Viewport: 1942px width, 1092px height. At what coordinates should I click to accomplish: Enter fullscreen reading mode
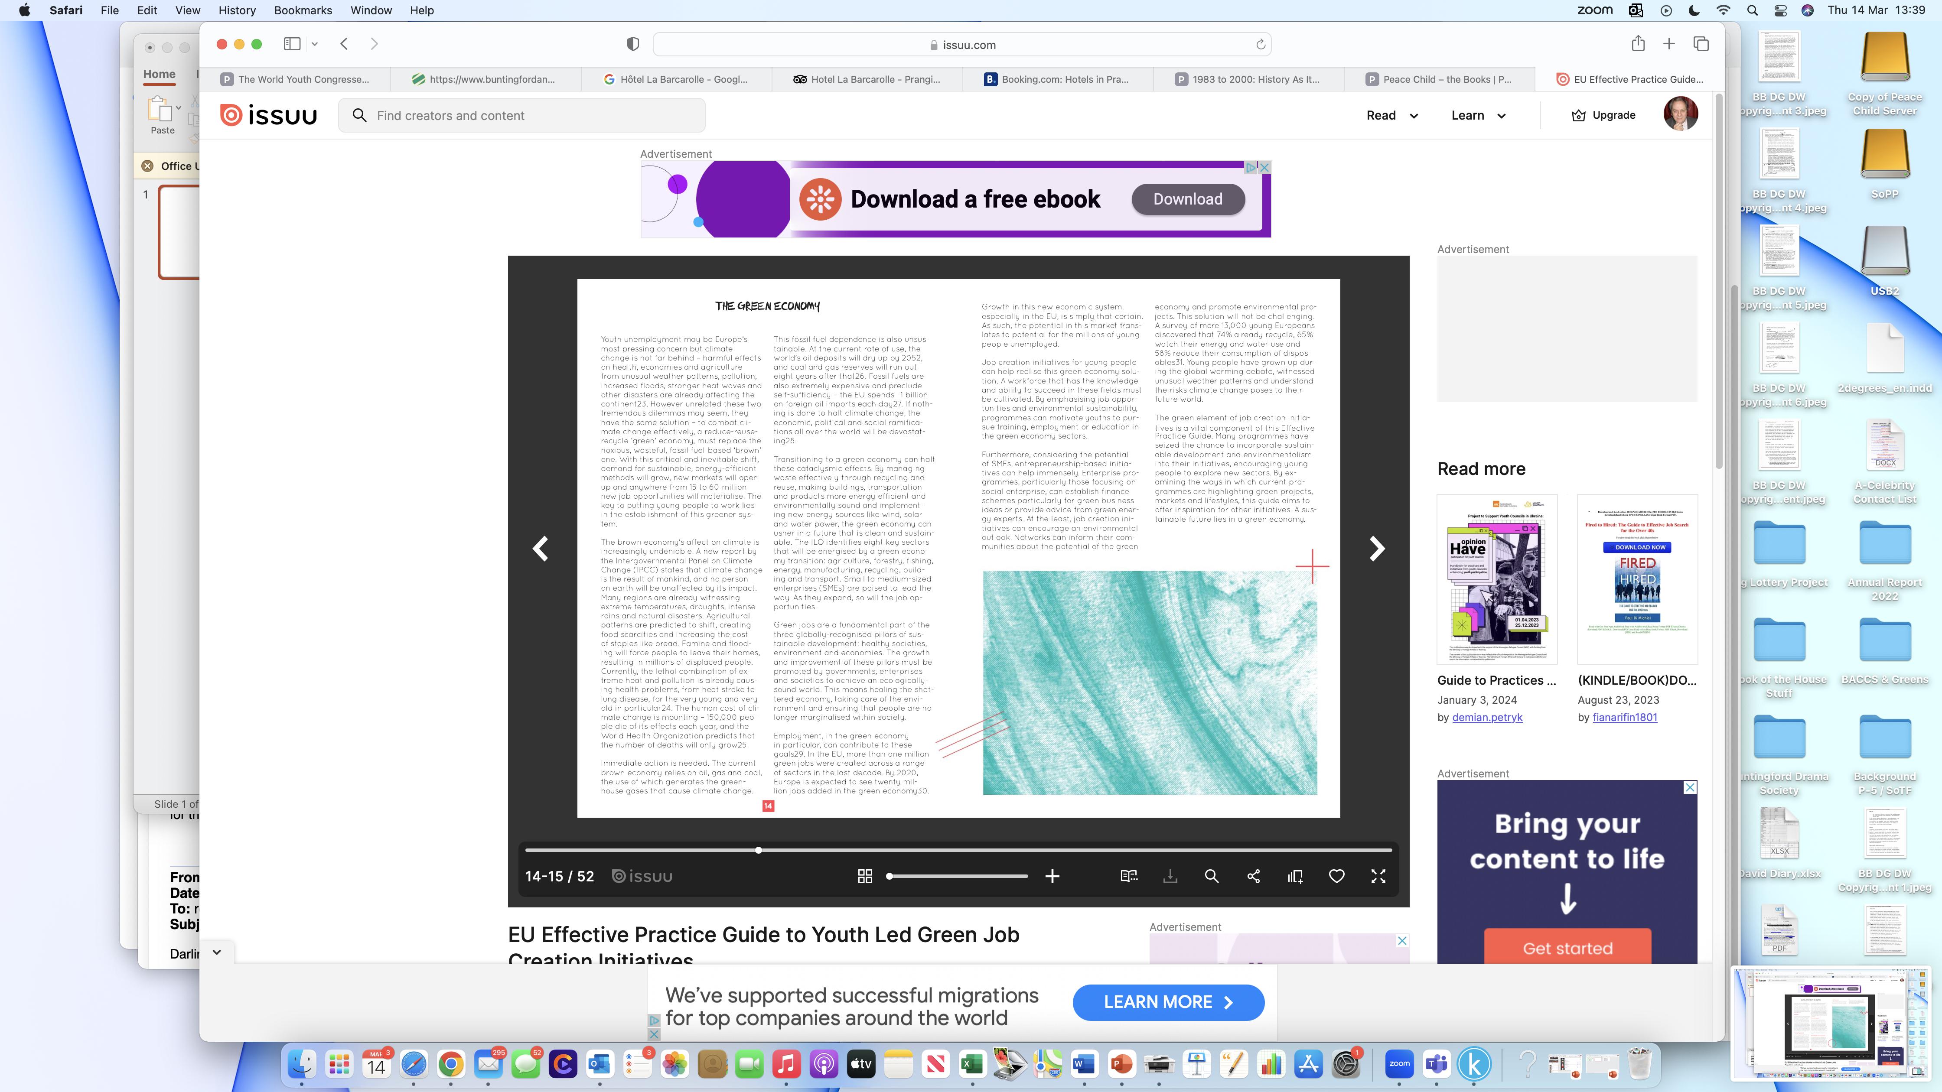pyautogui.click(x=1378, y=876)
